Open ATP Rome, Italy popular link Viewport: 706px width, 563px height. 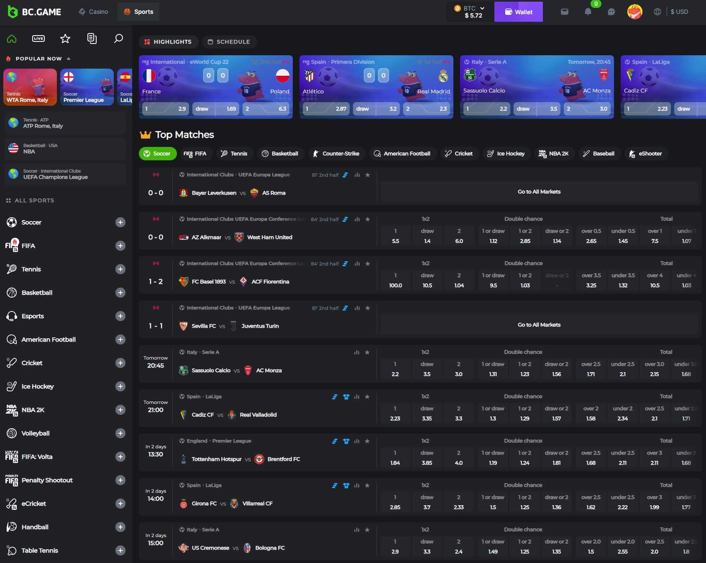(65, 123)
